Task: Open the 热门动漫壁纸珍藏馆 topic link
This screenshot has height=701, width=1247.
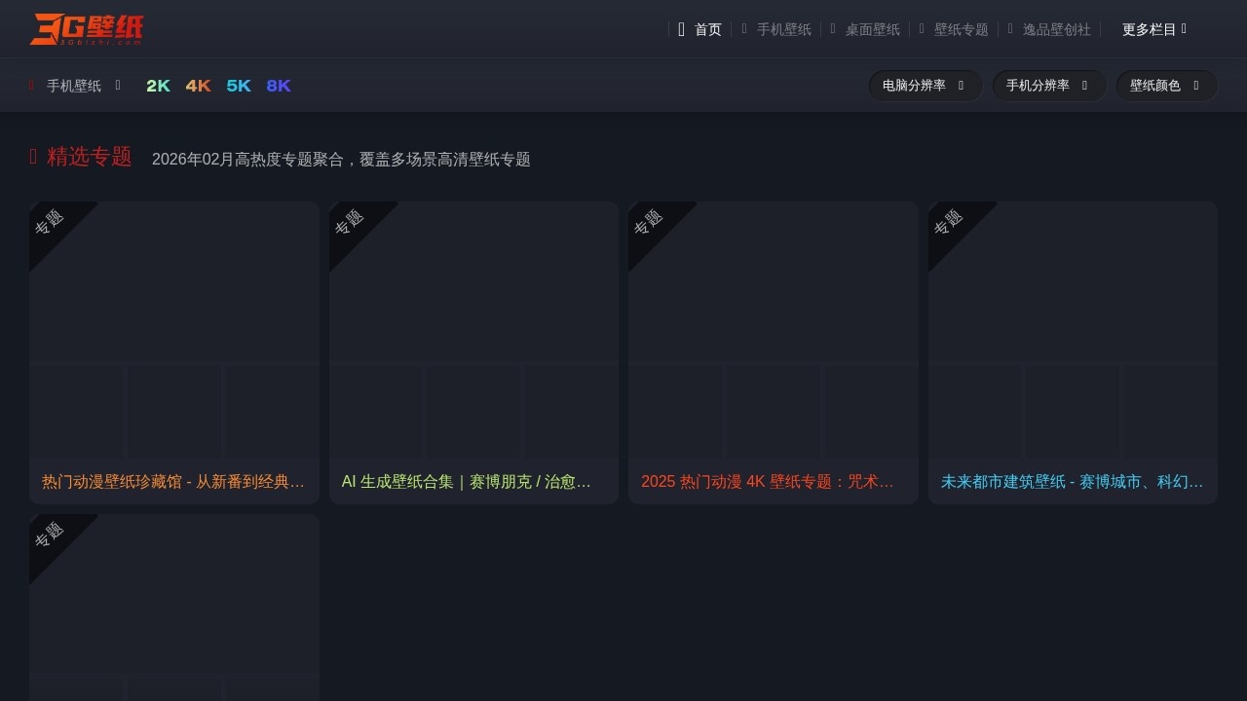Action: [x=173, y=481]
